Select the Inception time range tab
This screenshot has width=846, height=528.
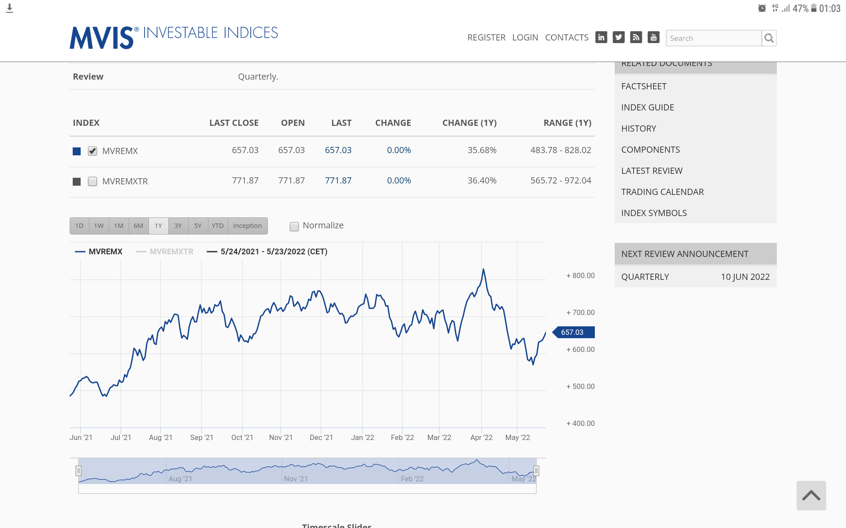click(247, 226)
